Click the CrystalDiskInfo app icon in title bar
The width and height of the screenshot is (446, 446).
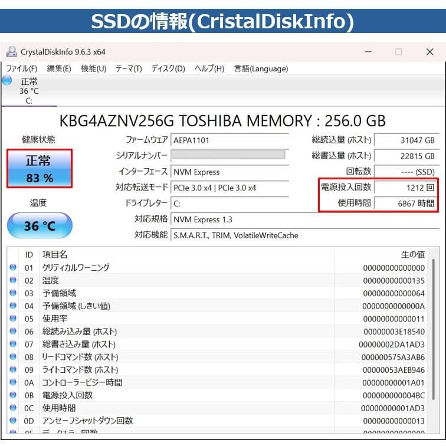[11, 52]
